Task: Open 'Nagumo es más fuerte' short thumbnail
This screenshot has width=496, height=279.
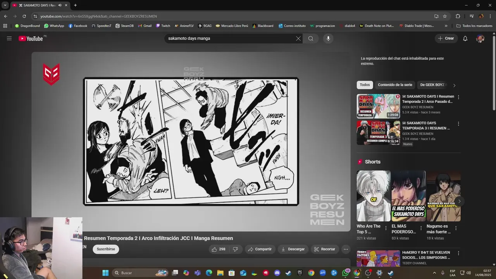Action: [x=444, y=196]
